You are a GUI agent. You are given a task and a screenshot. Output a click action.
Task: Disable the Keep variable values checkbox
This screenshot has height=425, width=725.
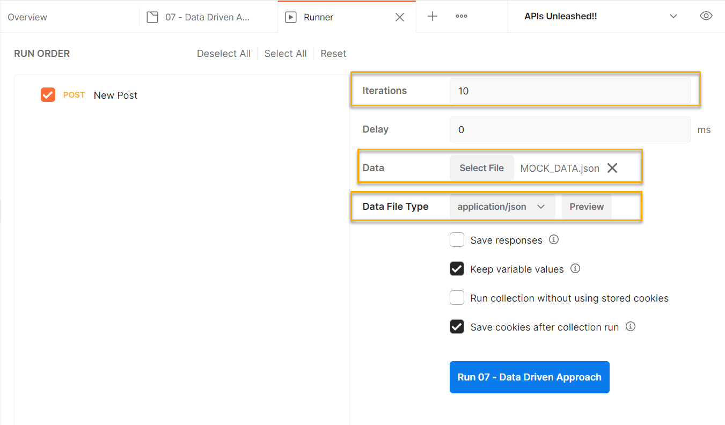pyautogui.click(x=457, y=269)
